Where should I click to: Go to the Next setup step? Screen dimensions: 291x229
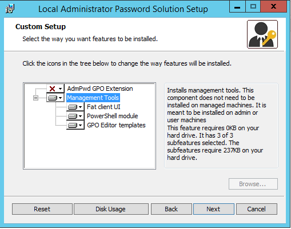(214, 209)
